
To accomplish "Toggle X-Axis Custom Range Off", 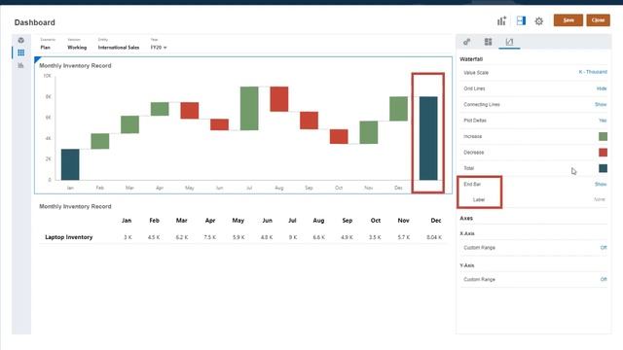I will click(604, 248).
